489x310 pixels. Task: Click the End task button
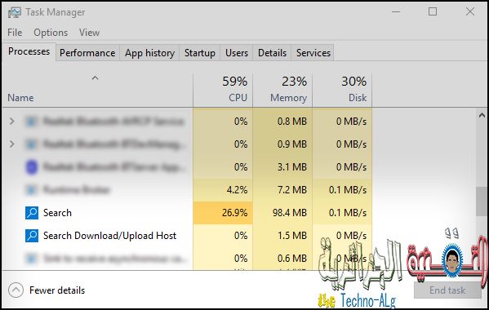tap(447, 290)
